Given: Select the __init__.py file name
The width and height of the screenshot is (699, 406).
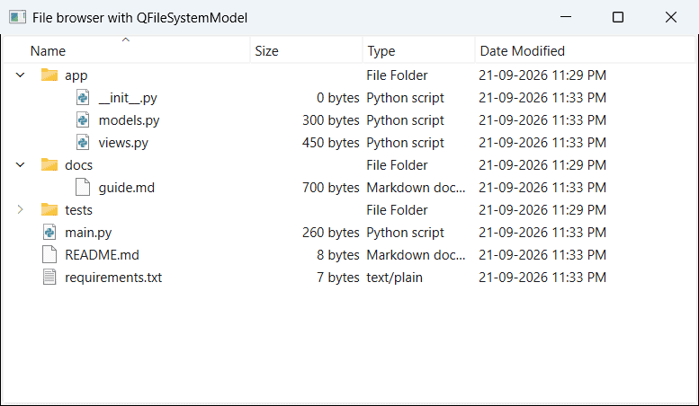Looking at the screenshot, I should tap(128, 98).
